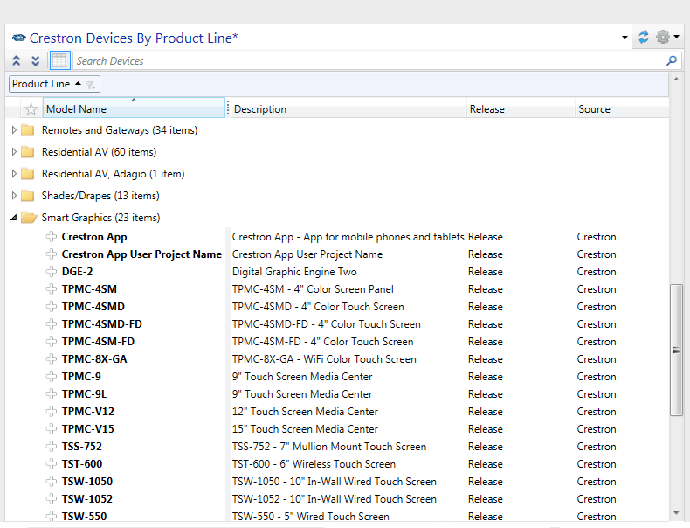Click the vertical scrollbar thumb
Viewport: 690px width, 528px height.
coord(676,350)
